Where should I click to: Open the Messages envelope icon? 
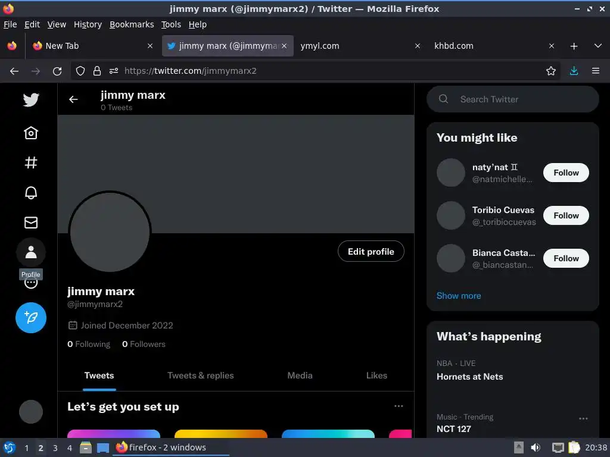[31, 223]
